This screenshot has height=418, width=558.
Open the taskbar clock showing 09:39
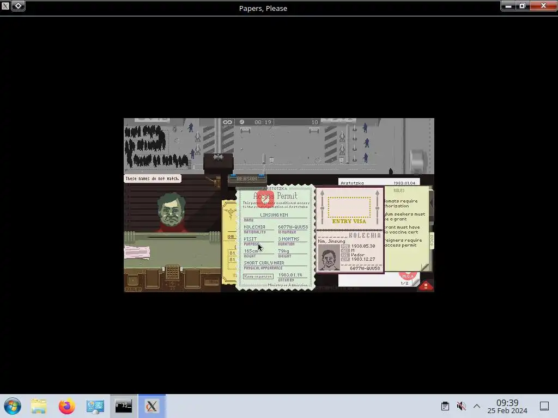point(507,406)
